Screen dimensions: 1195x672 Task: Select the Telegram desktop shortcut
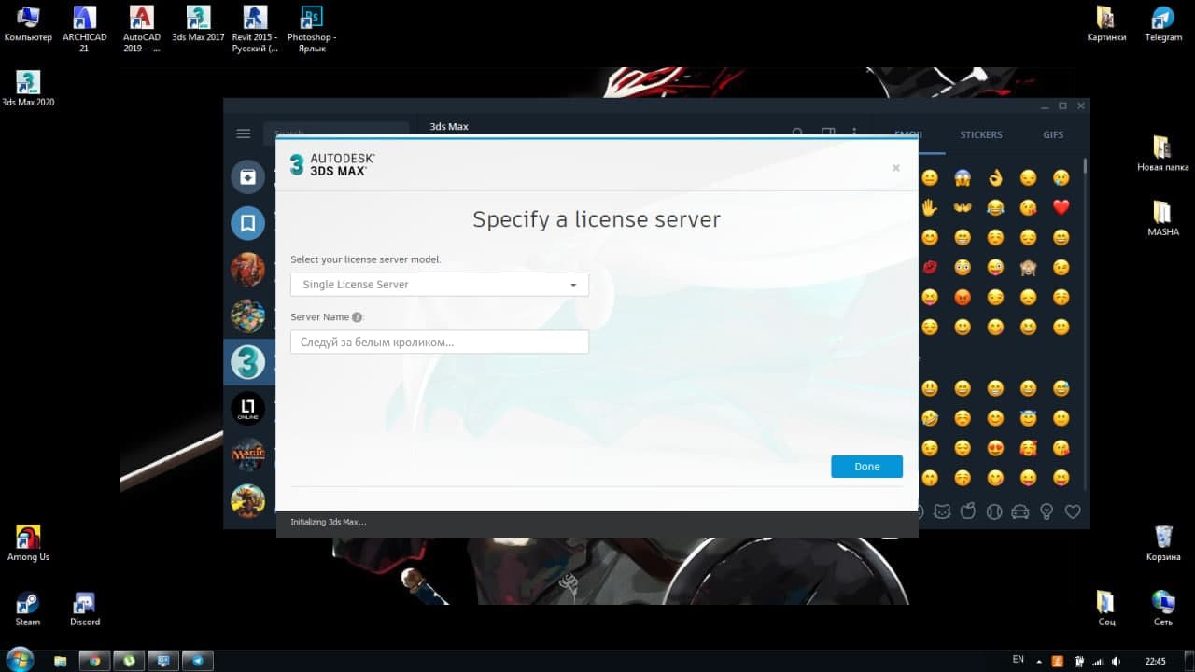click(1163, 24)
